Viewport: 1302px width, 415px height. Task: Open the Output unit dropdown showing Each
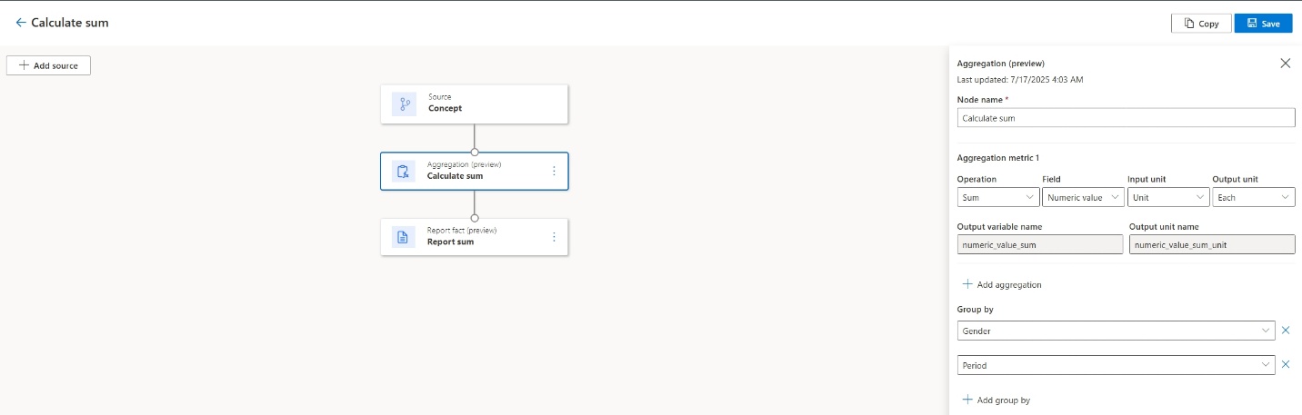pos(1253,197)
